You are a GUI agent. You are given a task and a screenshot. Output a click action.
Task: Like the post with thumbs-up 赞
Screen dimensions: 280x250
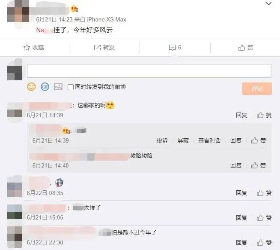point(246,48)
